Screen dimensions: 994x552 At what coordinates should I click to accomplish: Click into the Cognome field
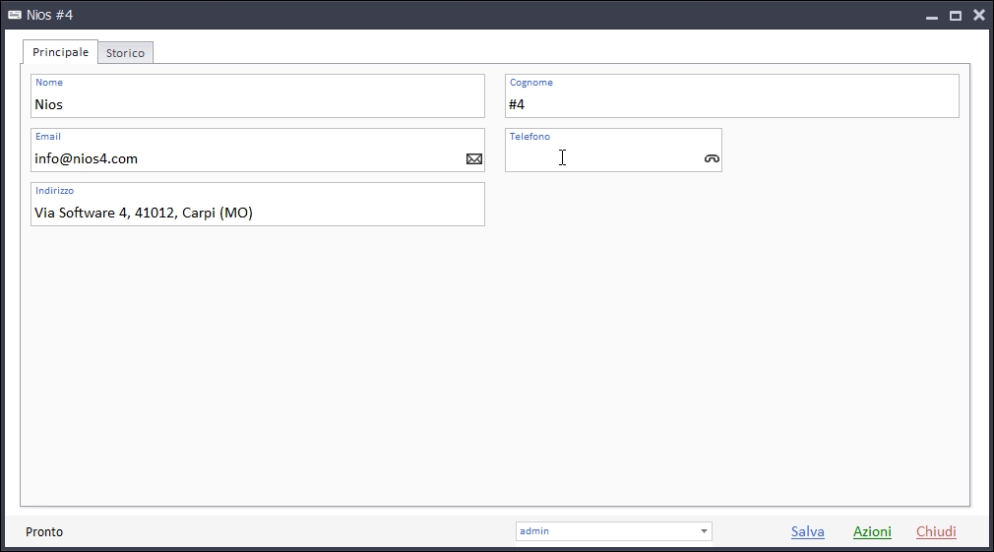[x=730, y=104]
